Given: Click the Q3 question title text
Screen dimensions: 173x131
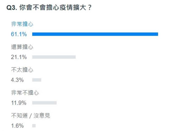Looking at the screenshot, I should click(x=49, y=8).
